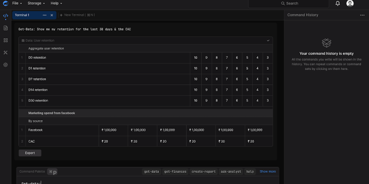
Task: Open Terminal 1 tab options menu
Action: 44,15
